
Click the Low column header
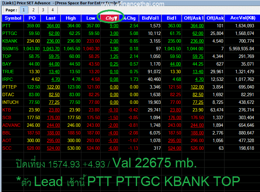91,18
